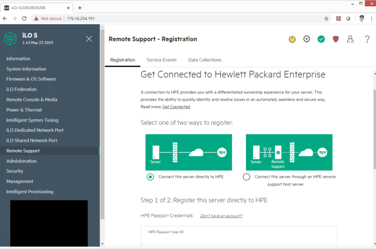Screen dimensions: 376x249
Task: Open Security in the sidebar
Action: 14,171
